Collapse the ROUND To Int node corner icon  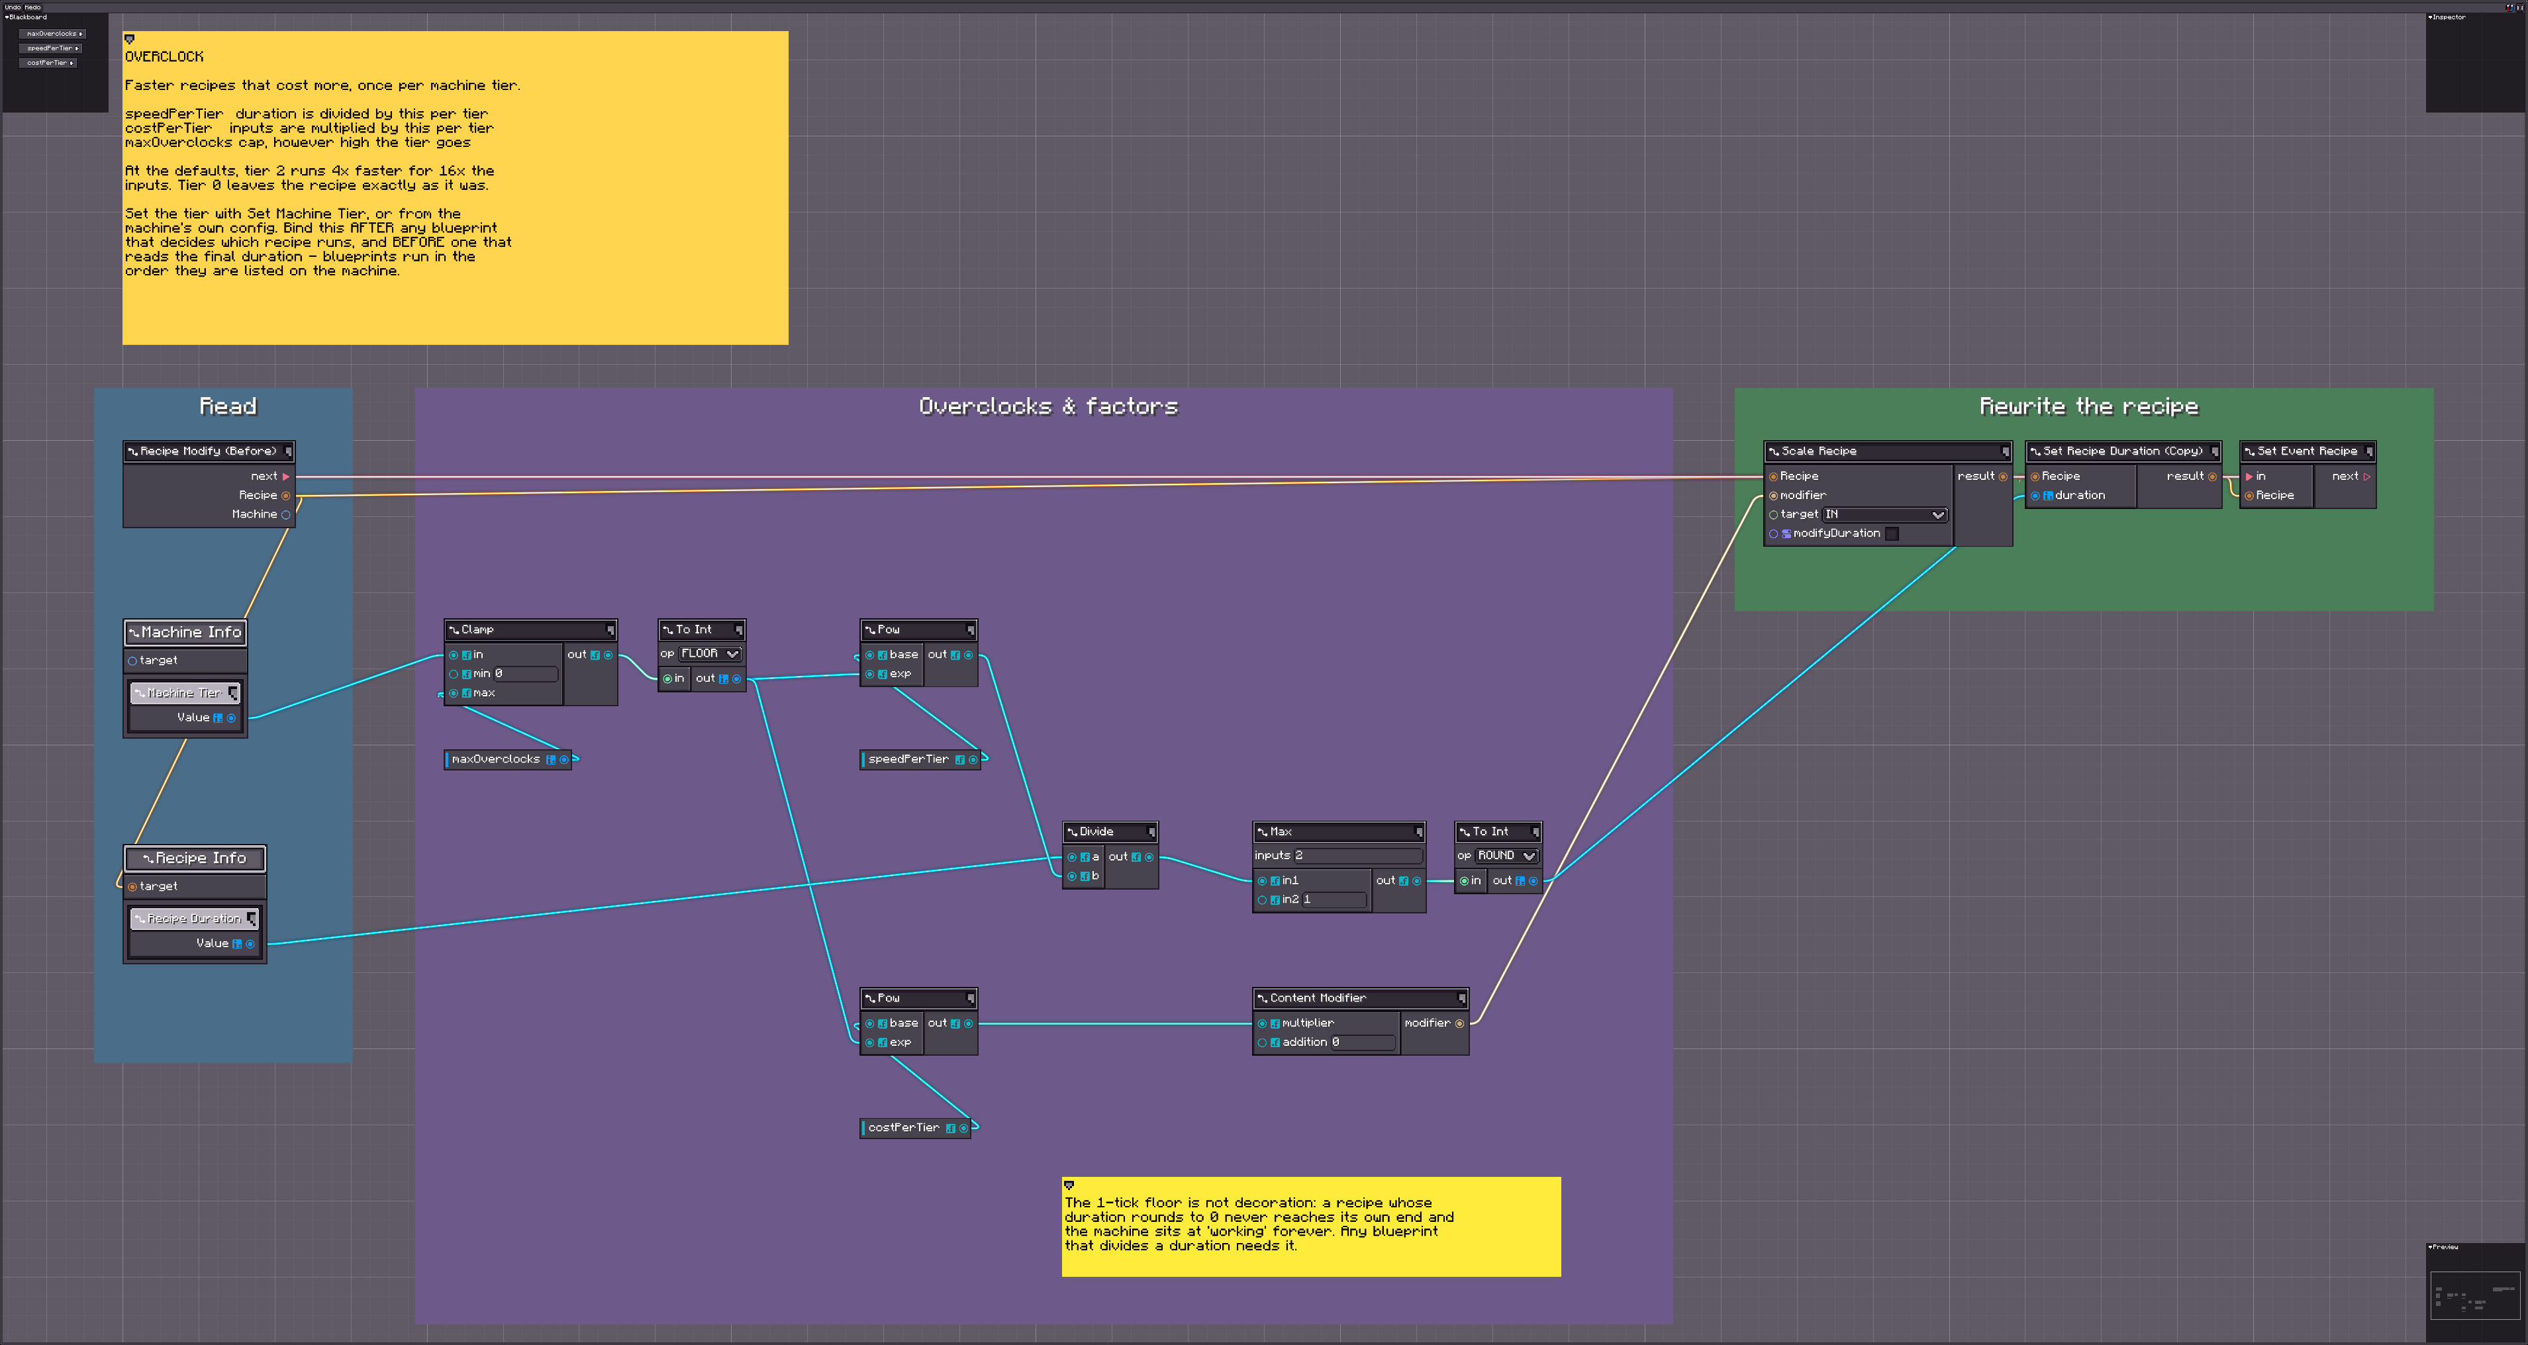pyautogui.click(x=1535, y=832)
